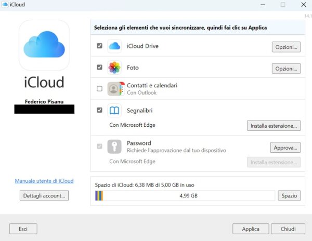Click the Approva button for Password
312x241 pixels.
[285, 148]
